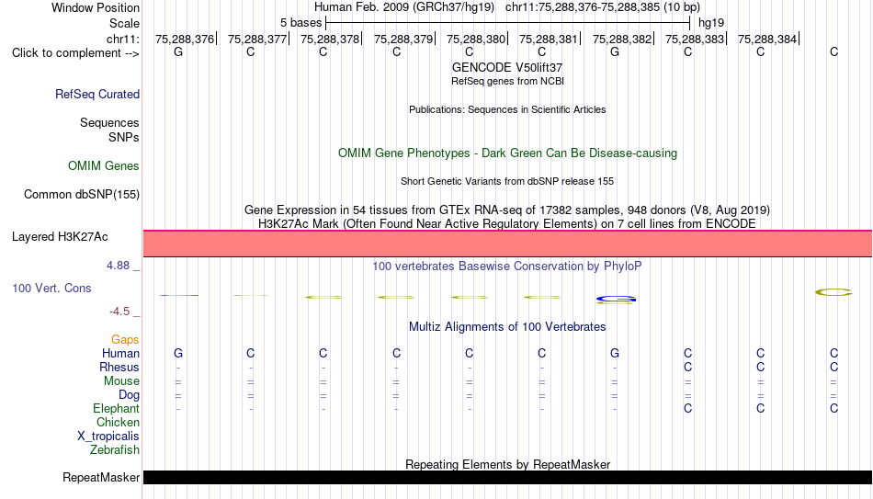Click the '5 bases' scale bar text
873x499 pixels.
300,23
